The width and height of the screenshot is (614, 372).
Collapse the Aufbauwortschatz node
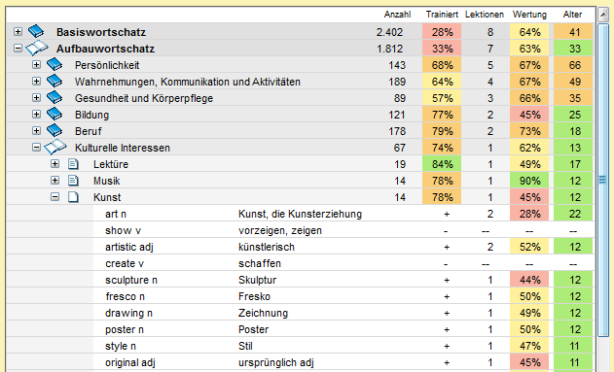18,48
